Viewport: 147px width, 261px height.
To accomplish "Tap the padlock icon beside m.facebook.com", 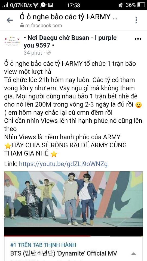I will [x=22, y=25].
